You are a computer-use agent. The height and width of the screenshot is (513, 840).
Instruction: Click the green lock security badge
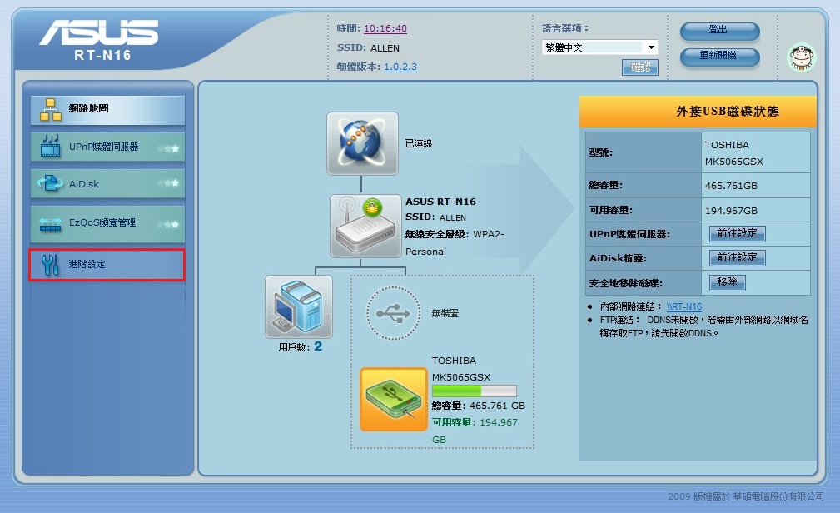click(372, 207)
